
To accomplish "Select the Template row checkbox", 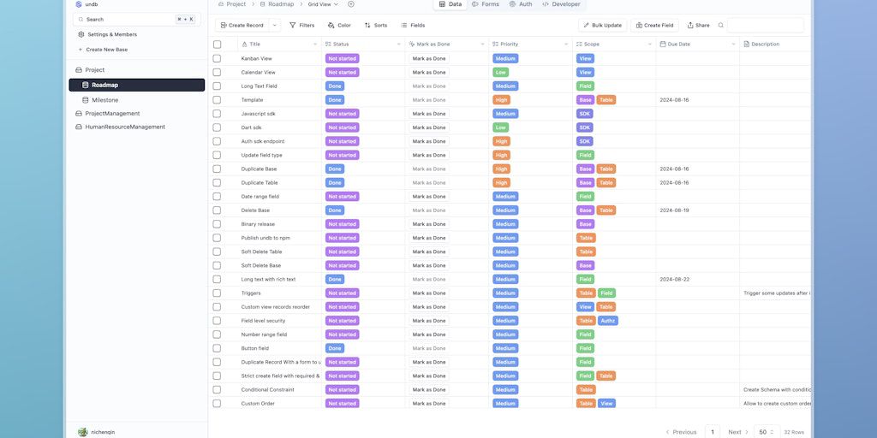I will tap(218, 100).
